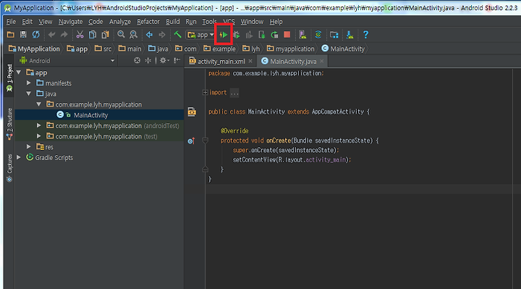The height and width of the screenshot is (289, 521).
Task: Navigate Back with blue left arrow
Action: [149, 35]
